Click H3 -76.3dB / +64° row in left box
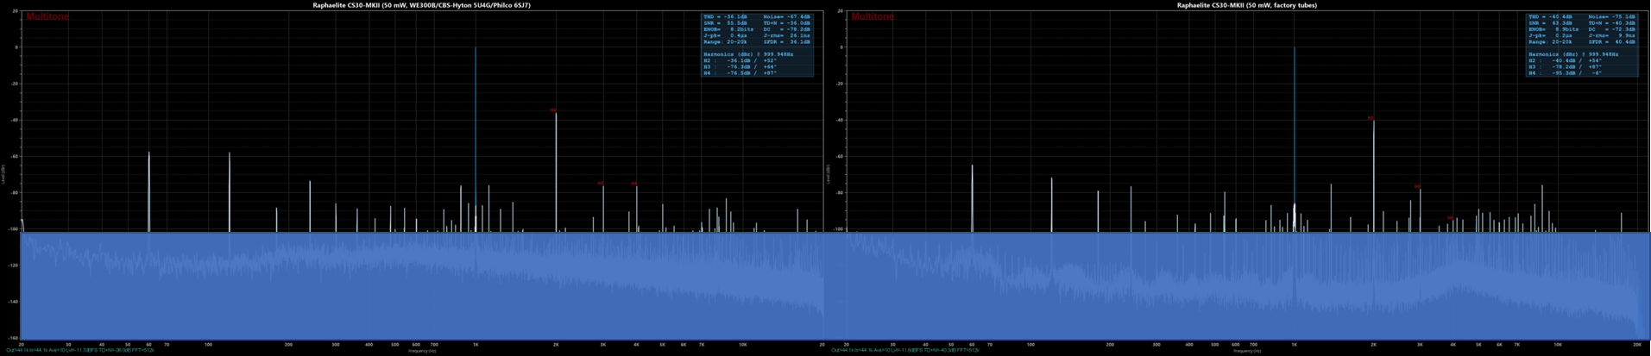 740,66
